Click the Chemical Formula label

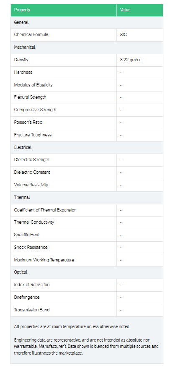tap(31, 35)
